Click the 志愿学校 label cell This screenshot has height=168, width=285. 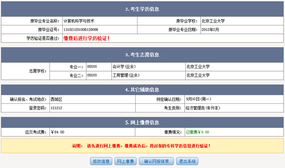25,71
